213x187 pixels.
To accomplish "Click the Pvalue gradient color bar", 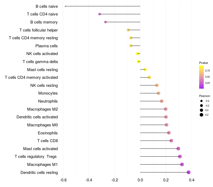I will pos(202,77).
